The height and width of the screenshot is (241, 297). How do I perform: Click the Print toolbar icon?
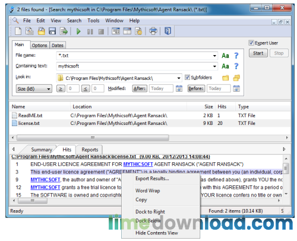coord(153,31)
